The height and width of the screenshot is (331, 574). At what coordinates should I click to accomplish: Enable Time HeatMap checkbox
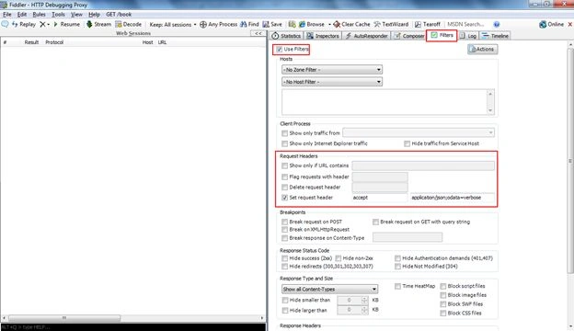397,286
